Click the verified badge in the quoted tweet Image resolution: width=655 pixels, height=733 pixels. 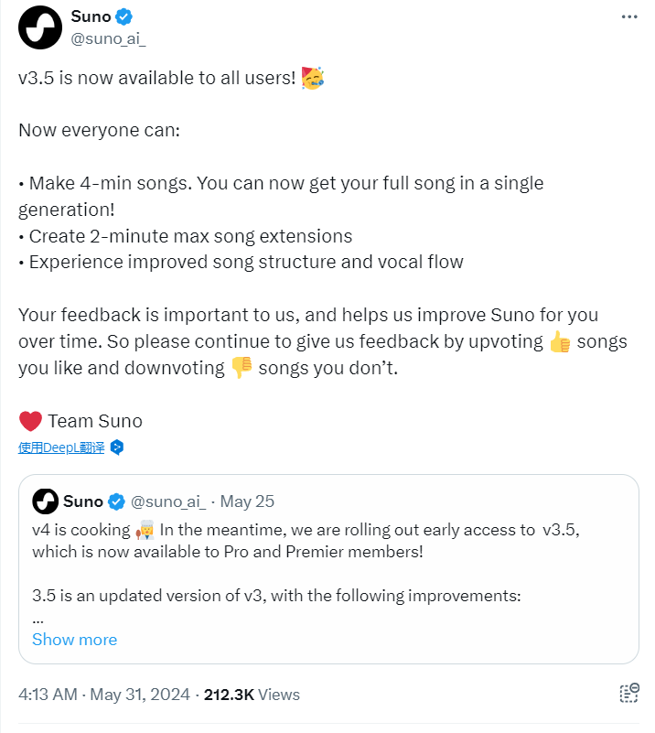pos(116,501)
